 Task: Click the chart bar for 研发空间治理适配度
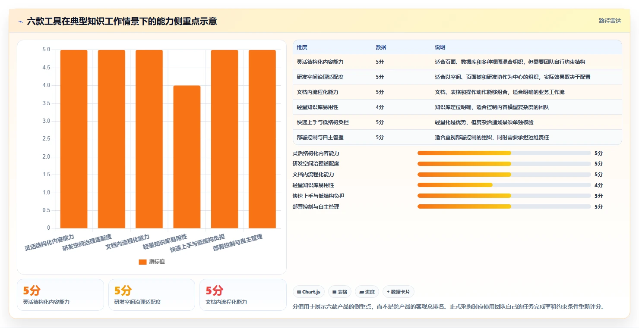[x=111, y=139]
